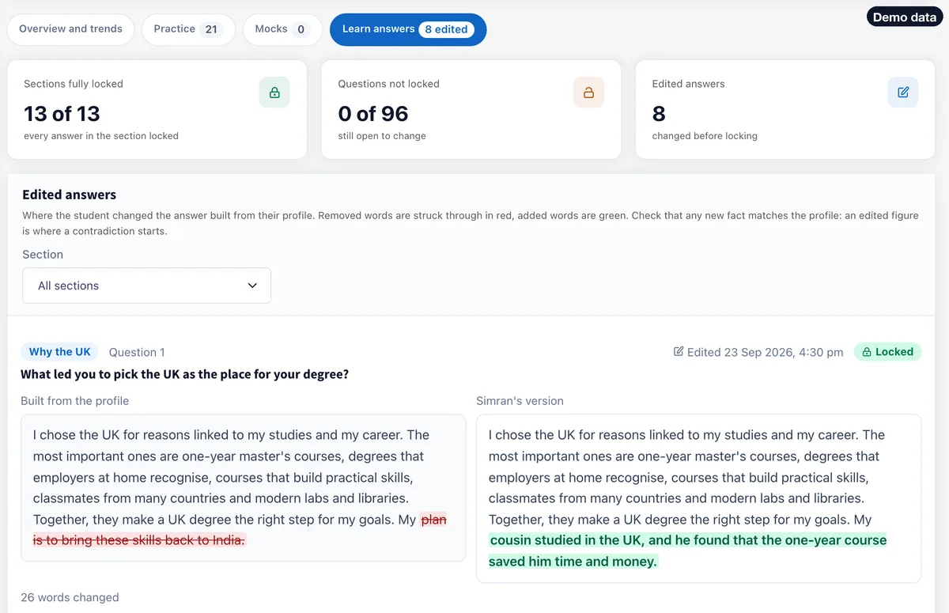Viewport: 949px width, 613px height.
Task: Click the green lock icon in Sections fully locked card
Action: (274, 93)
